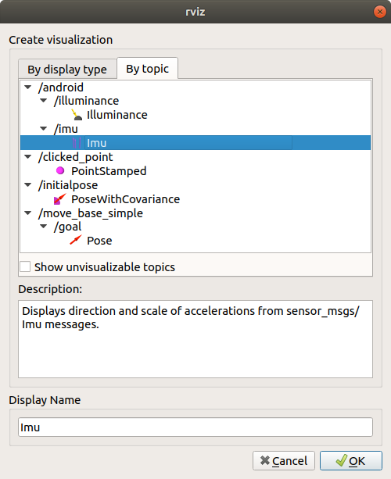This screenshot has height=479, width=391.
Task: Collapse the /imu topic branch
Action: point(44,129)
